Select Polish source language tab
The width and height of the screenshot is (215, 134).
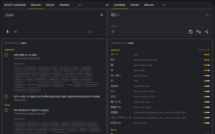50,5
